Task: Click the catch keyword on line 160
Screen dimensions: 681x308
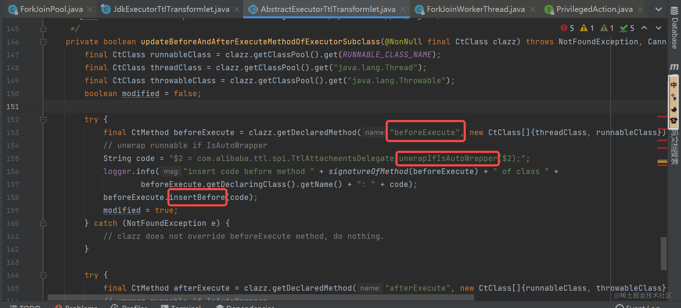Action: (x=105, y=223)
